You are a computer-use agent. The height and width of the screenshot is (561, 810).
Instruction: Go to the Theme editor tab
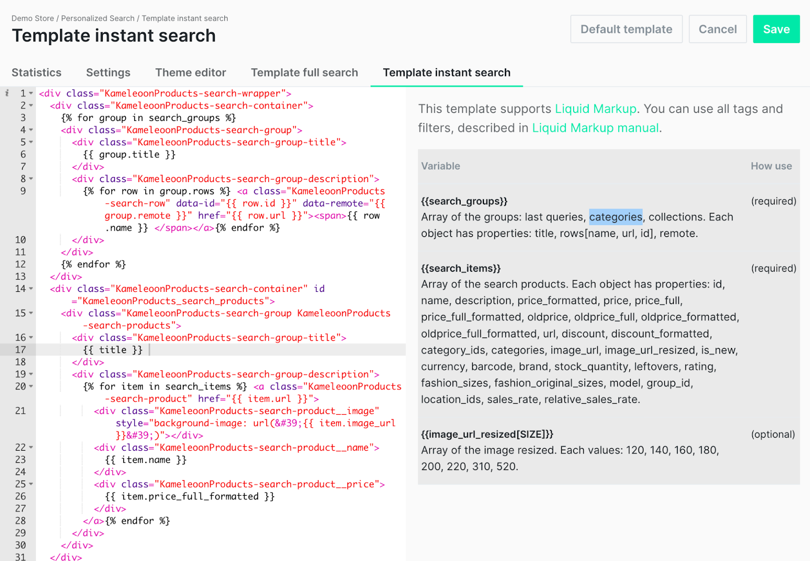[190, 73]
